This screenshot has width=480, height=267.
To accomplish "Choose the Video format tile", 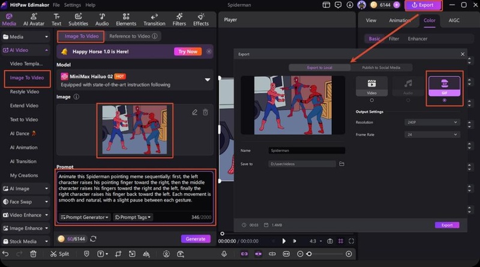I will pyautogui.click(x=371, y=86).
